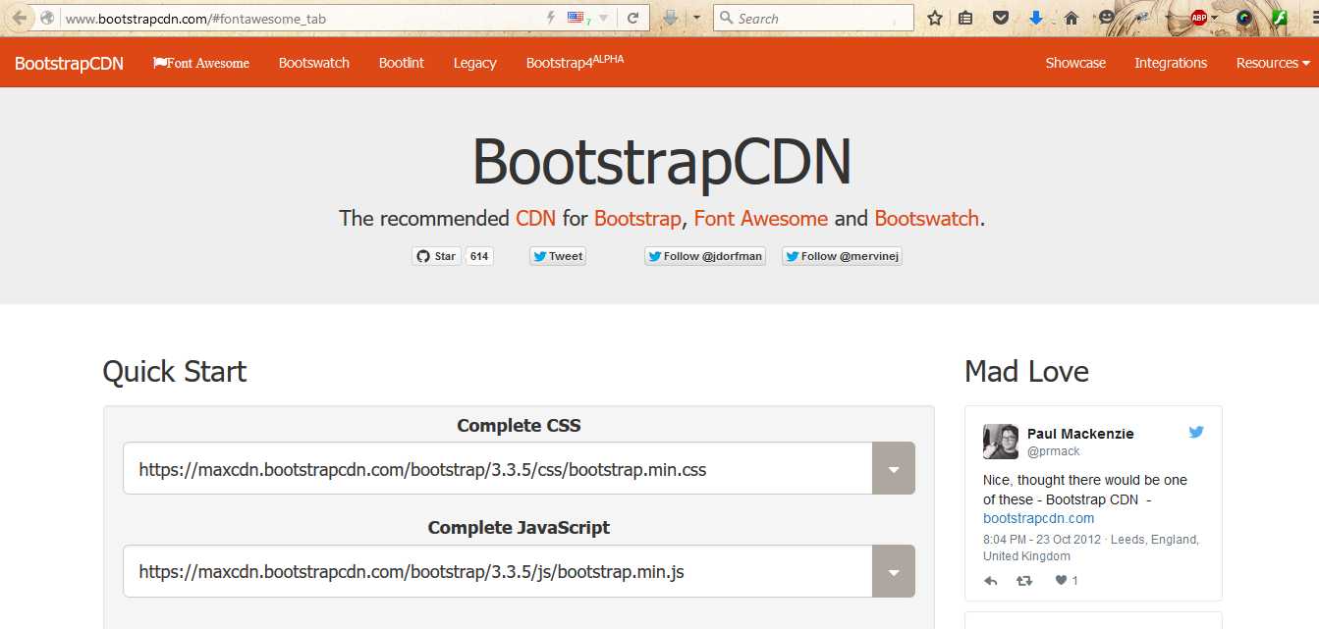
Task: Click the browser back arrow button
Action: pos(20,18)
